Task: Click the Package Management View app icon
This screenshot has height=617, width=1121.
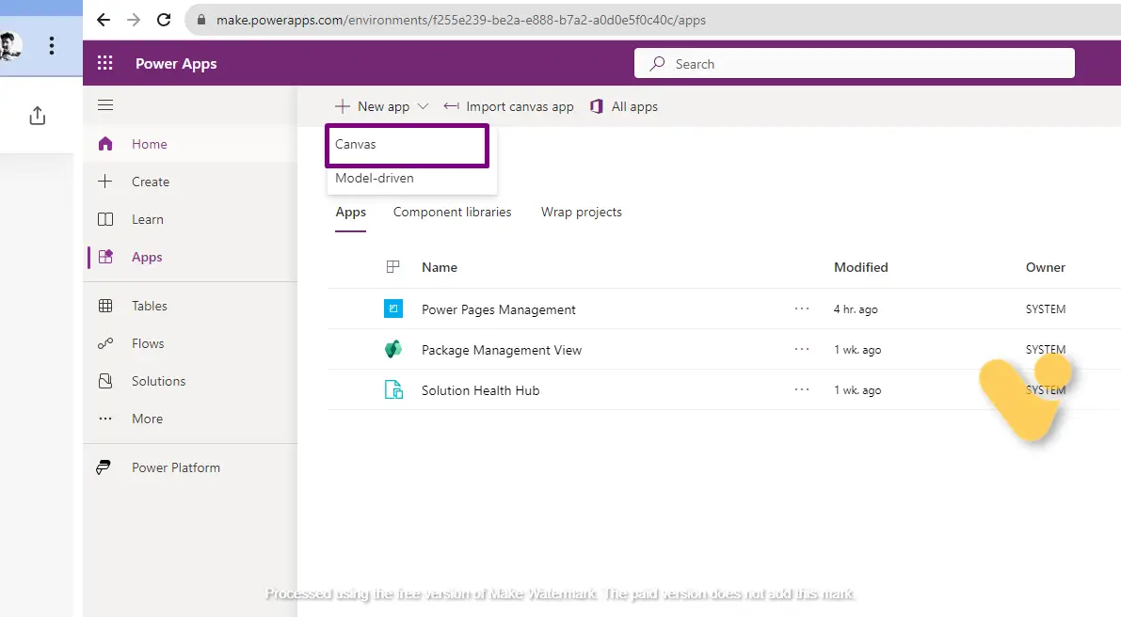Action: pos(393,349)
